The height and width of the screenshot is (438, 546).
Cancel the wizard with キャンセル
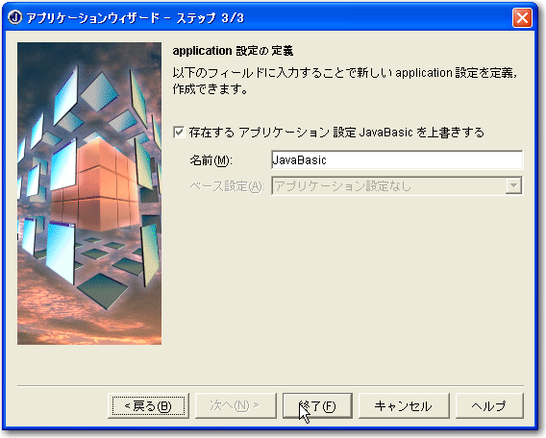click(x=404, y=405)
